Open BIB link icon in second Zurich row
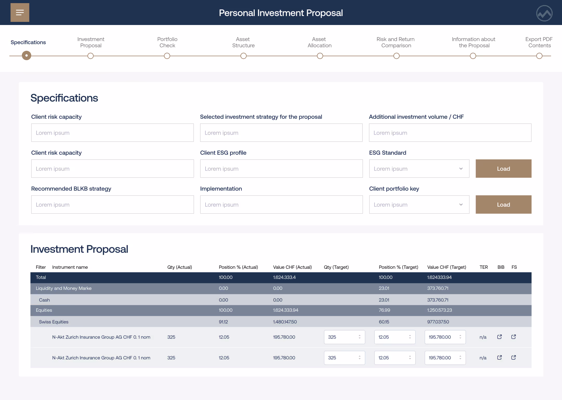Viewport: 562px width, 400px height. click(499, 358)
